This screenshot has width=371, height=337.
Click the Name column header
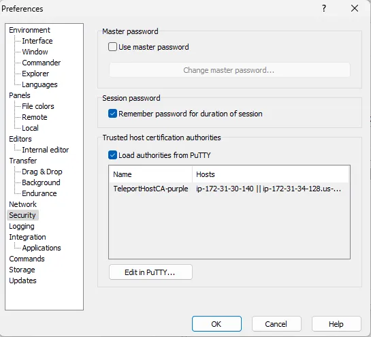pos(150,174)
